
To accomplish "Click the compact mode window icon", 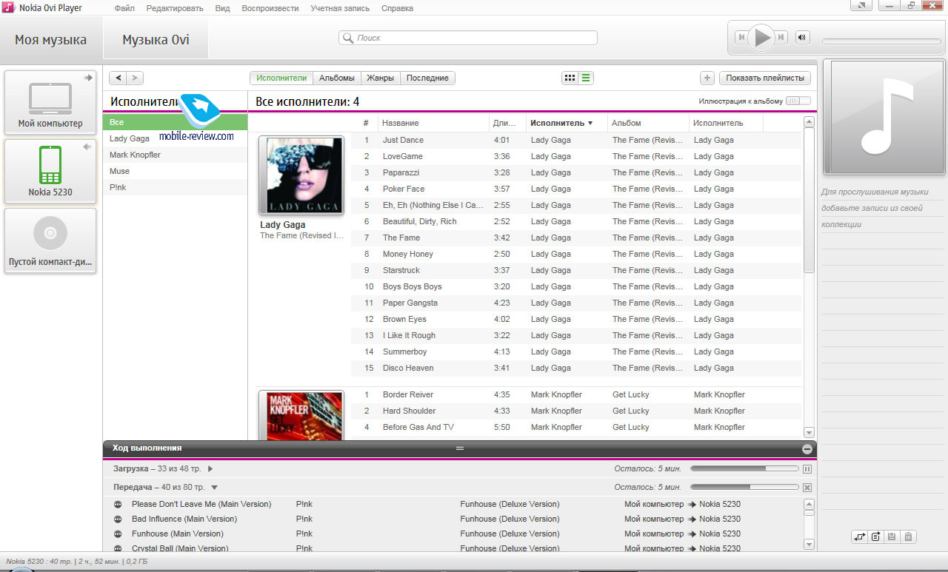I will pos(861,6).
